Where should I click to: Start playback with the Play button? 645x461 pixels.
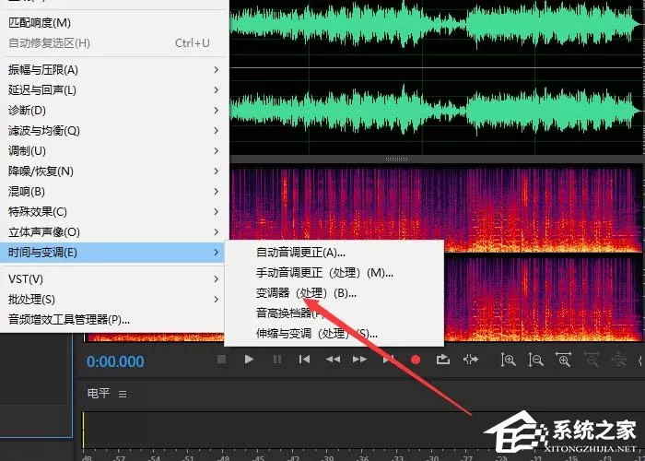coord(249,360)
